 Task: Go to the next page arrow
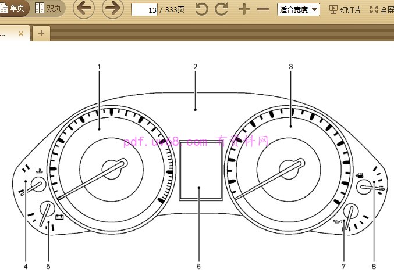pyautogui.click(x=113, y=9)
